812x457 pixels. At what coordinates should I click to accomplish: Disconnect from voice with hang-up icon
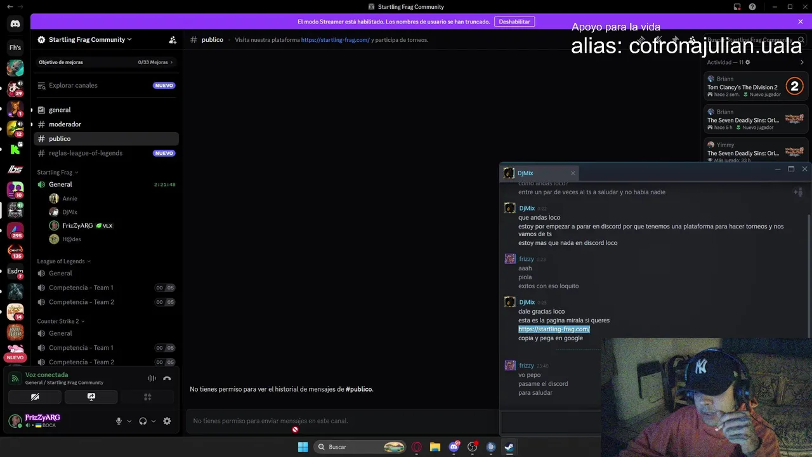click(167, 378)
